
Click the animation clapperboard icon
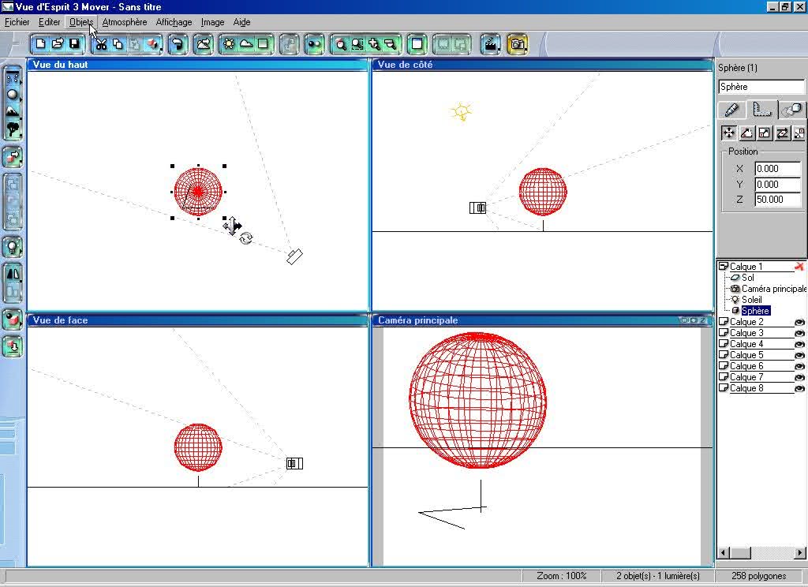(491, 44)
